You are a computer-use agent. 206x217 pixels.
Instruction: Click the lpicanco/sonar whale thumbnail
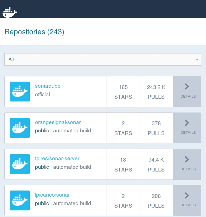tap(20, 200)
